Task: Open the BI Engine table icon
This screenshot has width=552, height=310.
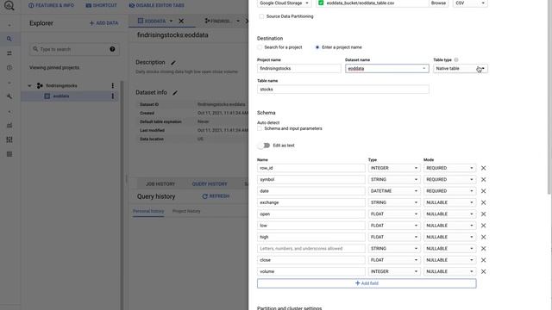Action: 9,154
